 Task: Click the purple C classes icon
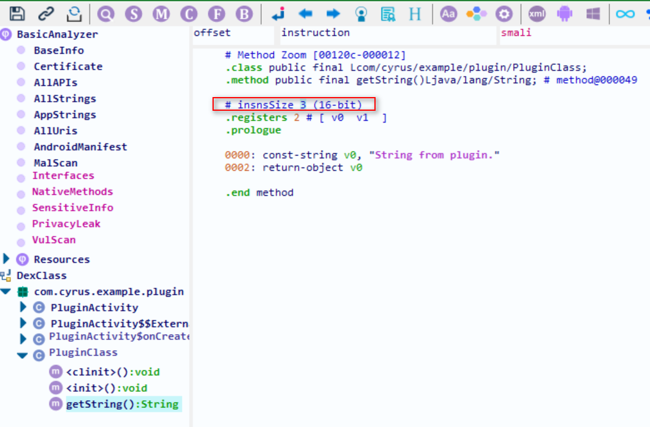pos(189,14)
